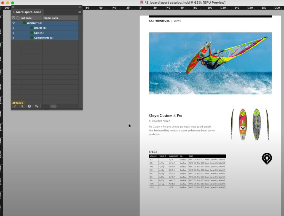
Task: Click the circular refresh icon in header
Action: tap(18, 18)
